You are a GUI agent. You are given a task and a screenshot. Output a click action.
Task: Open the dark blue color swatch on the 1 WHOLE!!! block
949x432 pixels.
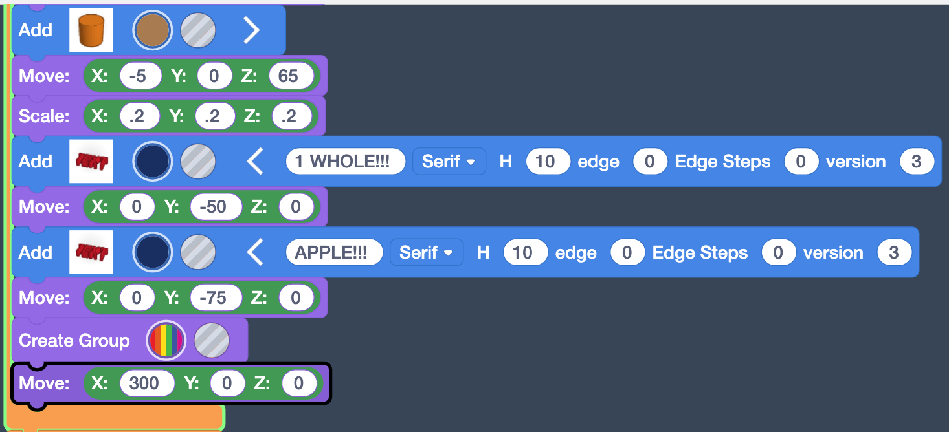(x=153, y=161)
